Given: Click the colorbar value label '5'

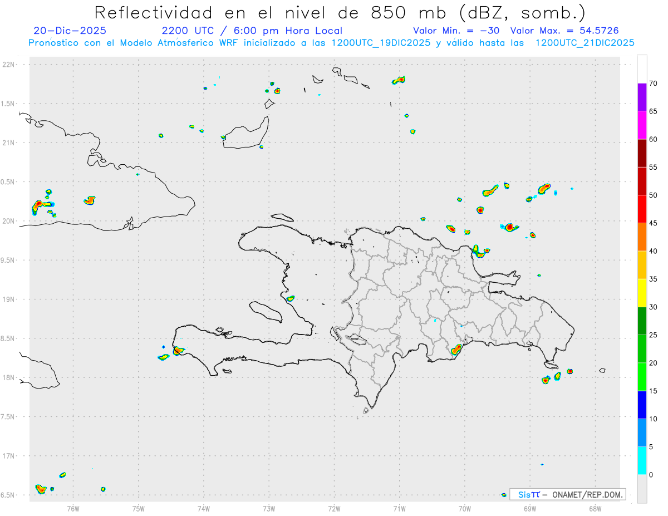Looking at the screenshot, I should coord(651,446).
